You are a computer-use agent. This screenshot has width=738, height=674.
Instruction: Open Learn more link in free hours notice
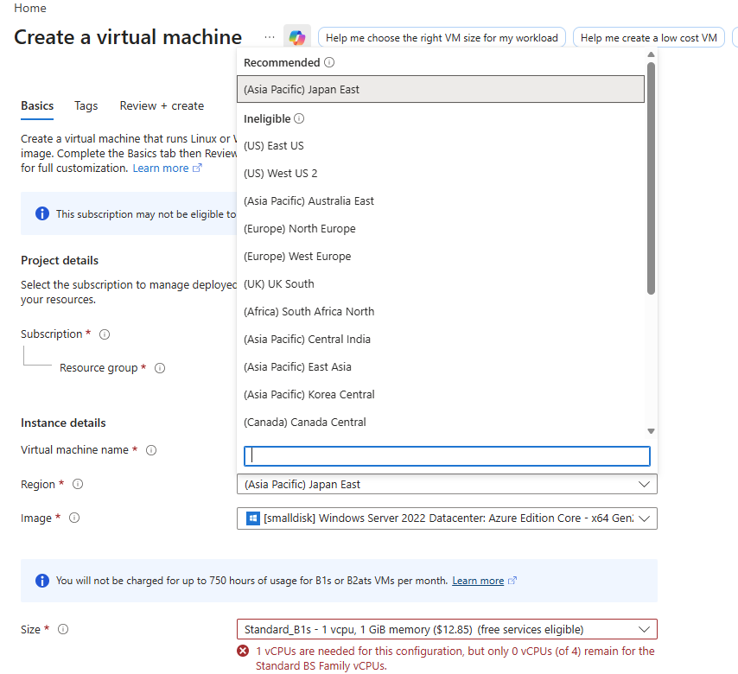click(x=478, y=581)
